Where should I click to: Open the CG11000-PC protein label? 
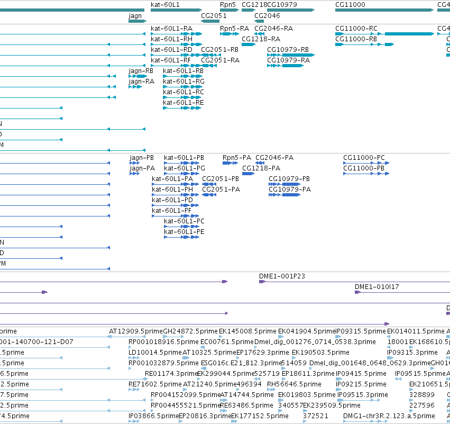[x=364, y=158]
